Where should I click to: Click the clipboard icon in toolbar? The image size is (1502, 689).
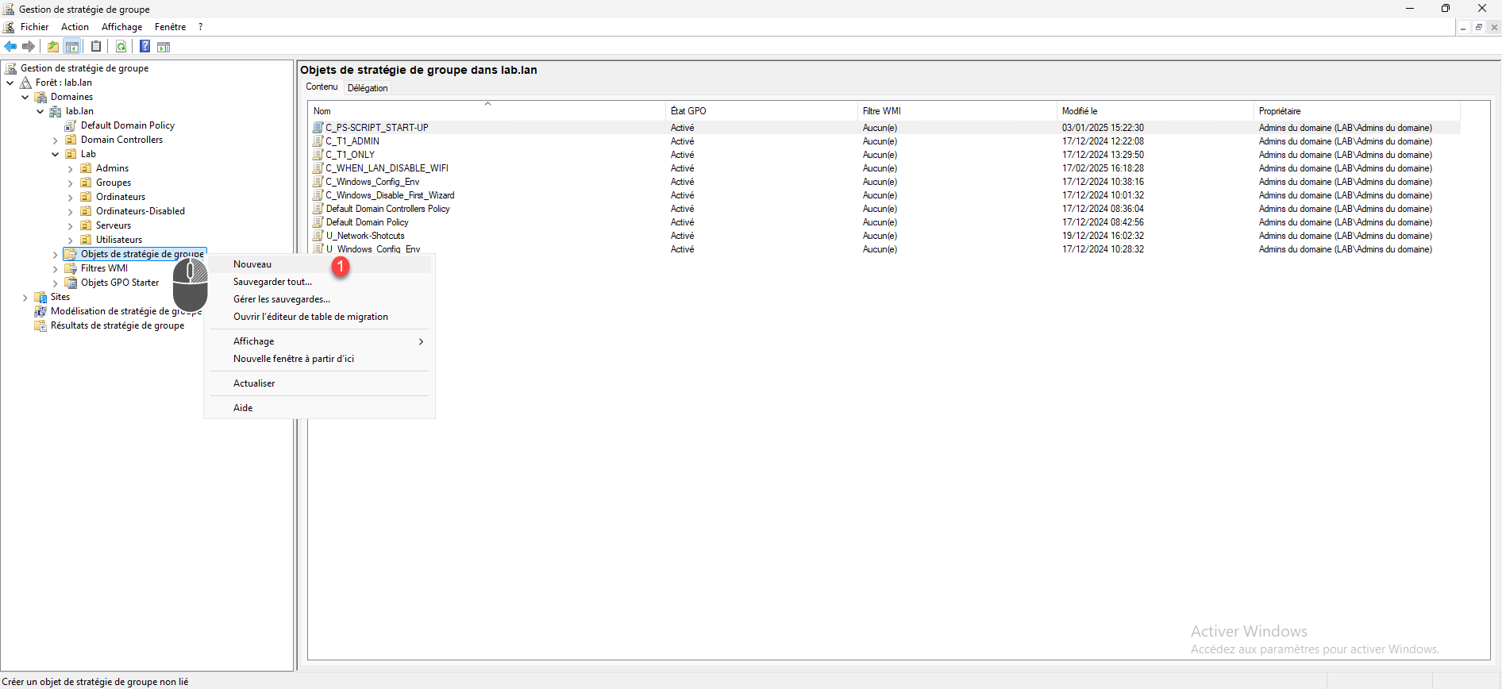(x=96, y=47)
